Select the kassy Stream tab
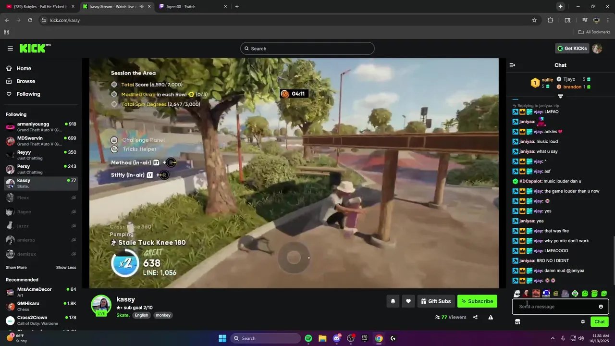The image size is (615, 346). click(116, 6)
